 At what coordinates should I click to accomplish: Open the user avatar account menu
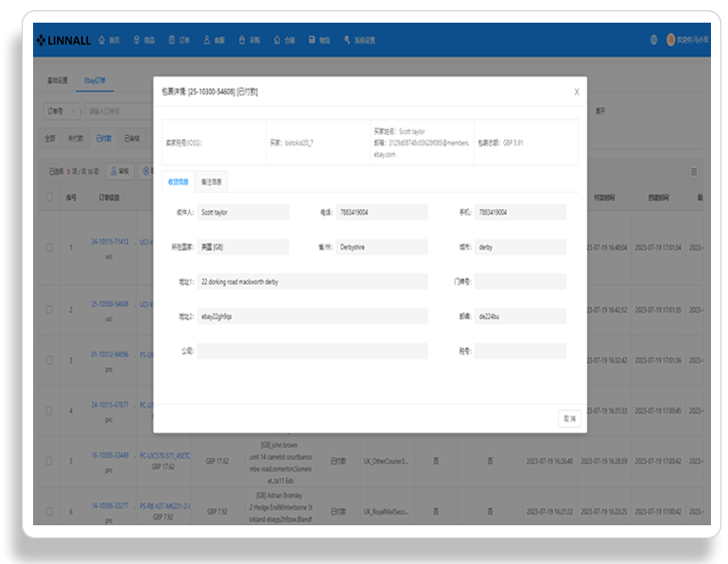coord(670,40)
